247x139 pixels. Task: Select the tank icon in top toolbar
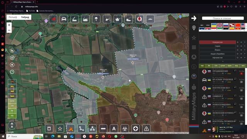pos(118,19)
